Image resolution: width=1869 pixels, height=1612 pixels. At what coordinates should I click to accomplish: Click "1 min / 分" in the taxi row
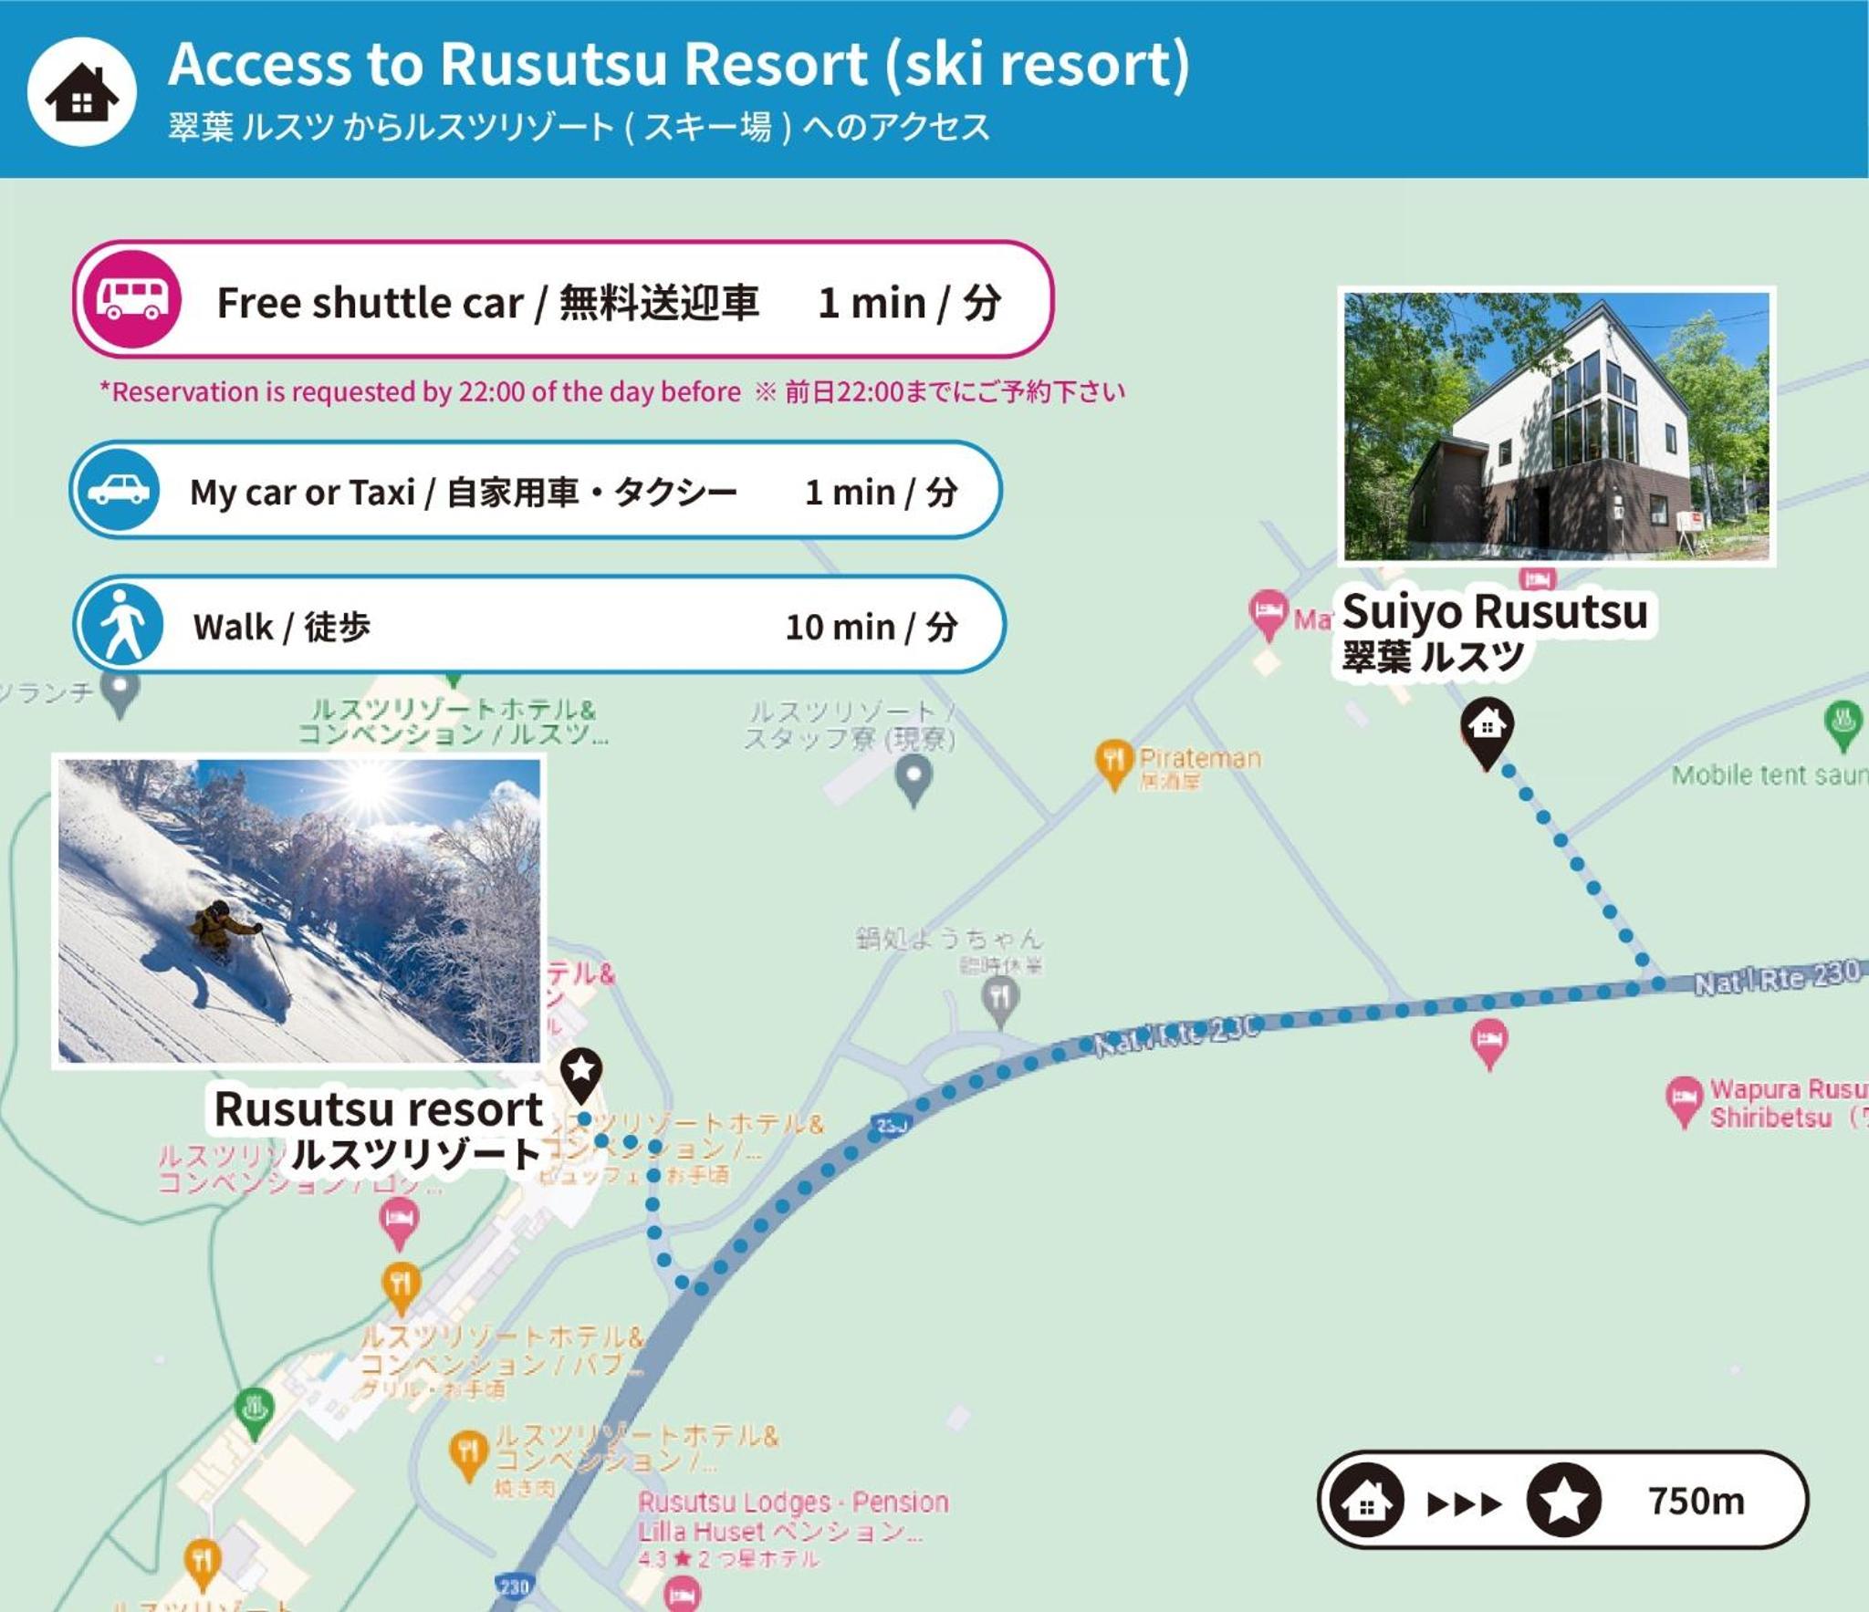click(x=882, y=493)
